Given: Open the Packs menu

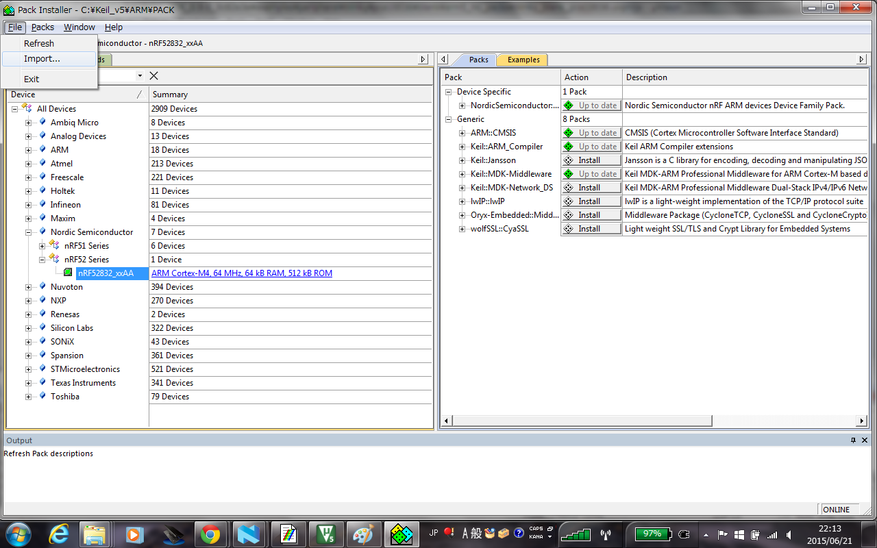Looking at the screenshot, I should click(42, 27).
